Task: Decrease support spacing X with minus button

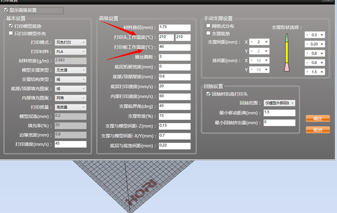Action: pos(252,42)
